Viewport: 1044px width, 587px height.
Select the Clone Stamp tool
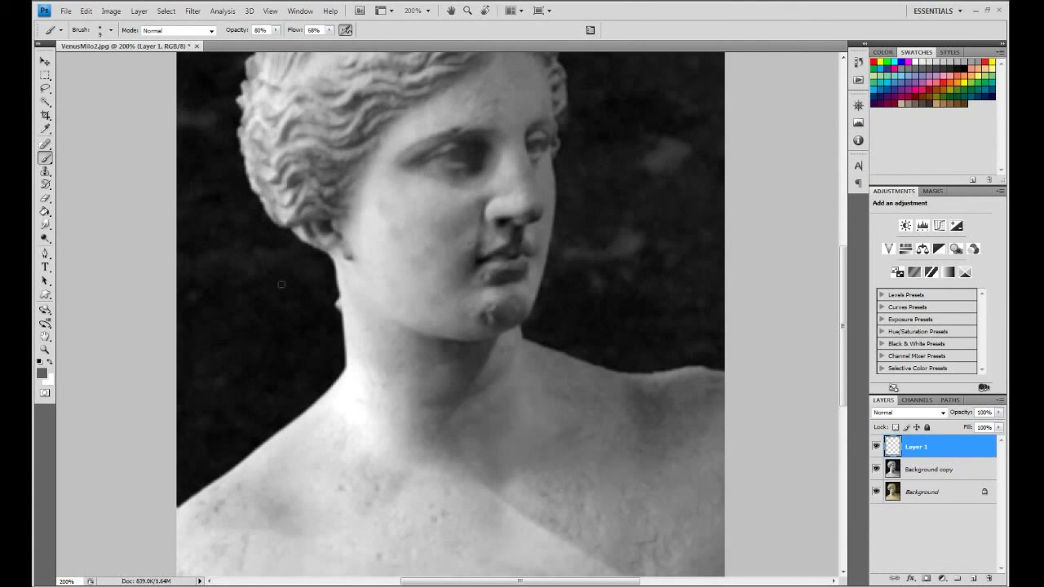point(45,171)
